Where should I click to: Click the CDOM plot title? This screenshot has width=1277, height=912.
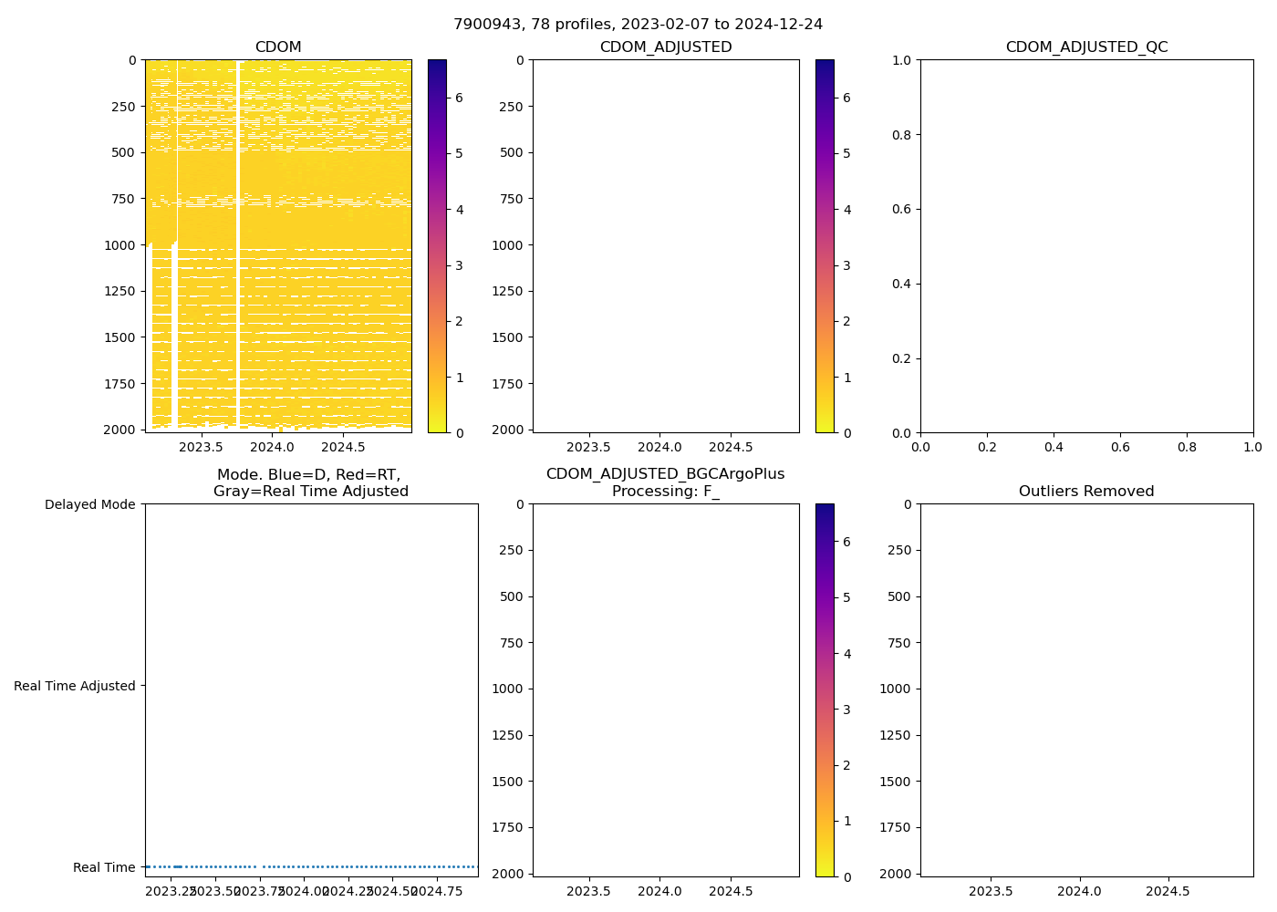point(278,47)
